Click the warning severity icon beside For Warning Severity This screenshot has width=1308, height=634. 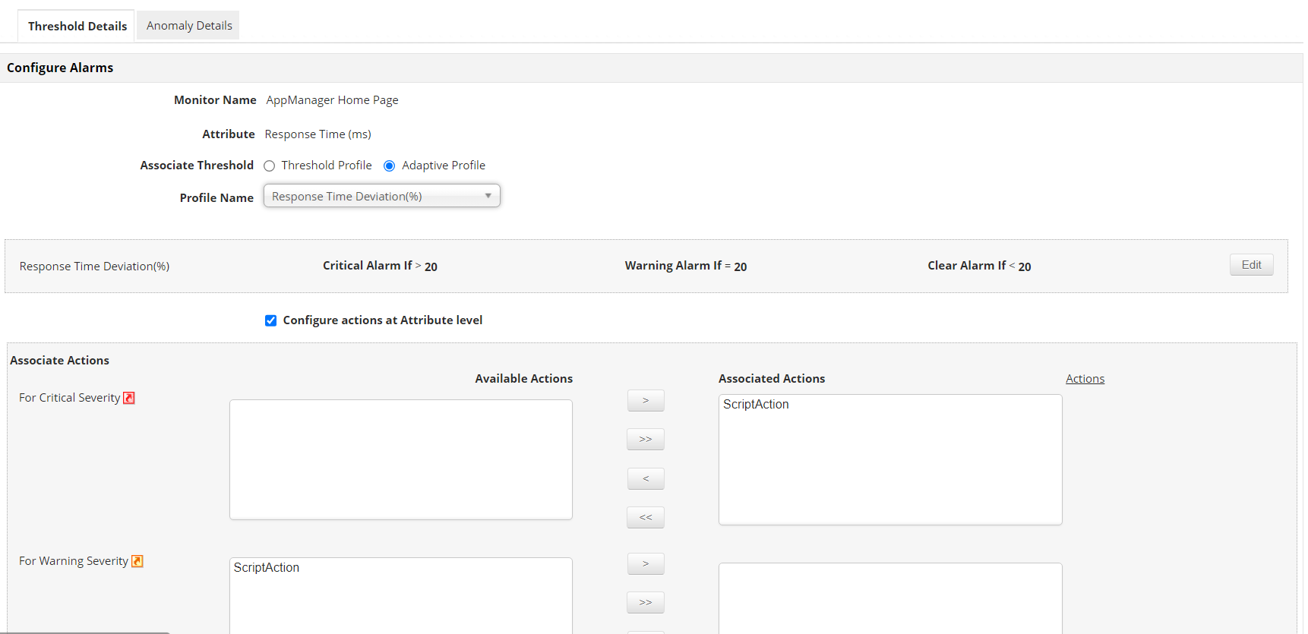(x=137, y=561)
